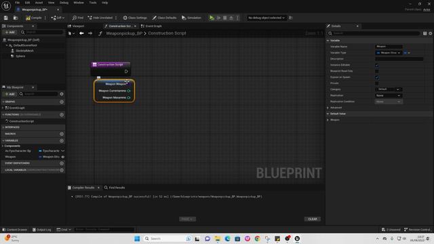
Task: Click the CLEAR button in Compiler Results
Action: [x=313, y=219]
